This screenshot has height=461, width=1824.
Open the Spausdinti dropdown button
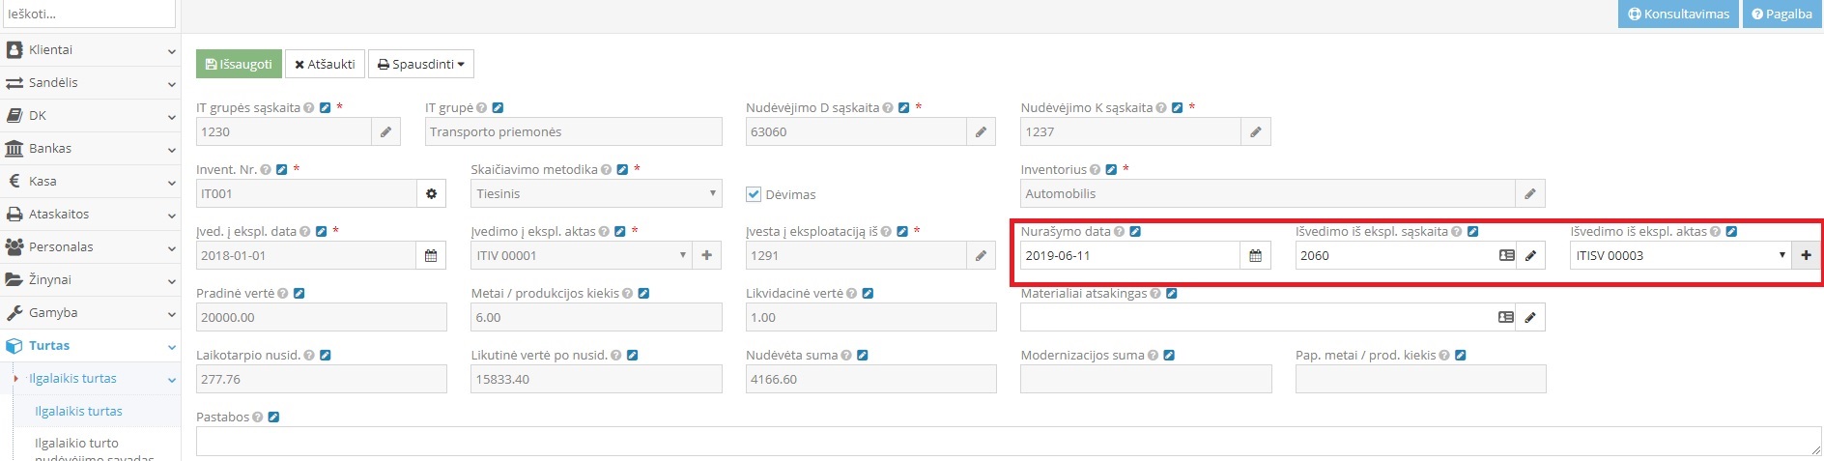click(x=421, y=65)
